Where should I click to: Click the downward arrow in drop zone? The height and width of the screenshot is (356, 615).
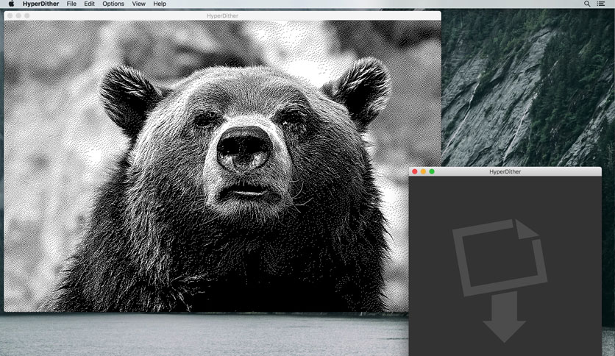pyautogui.click(x=505, y=317)
